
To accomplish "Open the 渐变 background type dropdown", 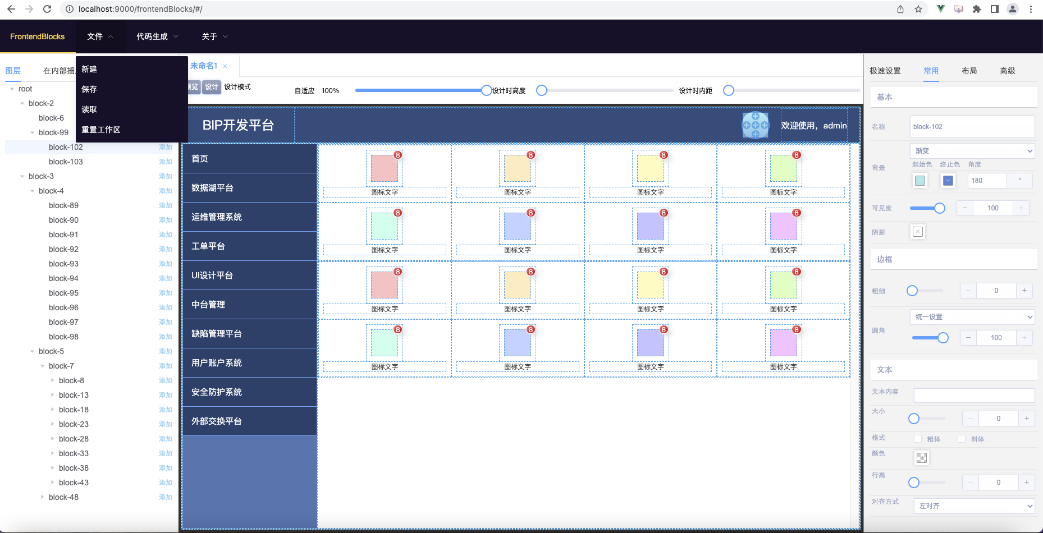I will pyautogui.click(x=972, y=150).
